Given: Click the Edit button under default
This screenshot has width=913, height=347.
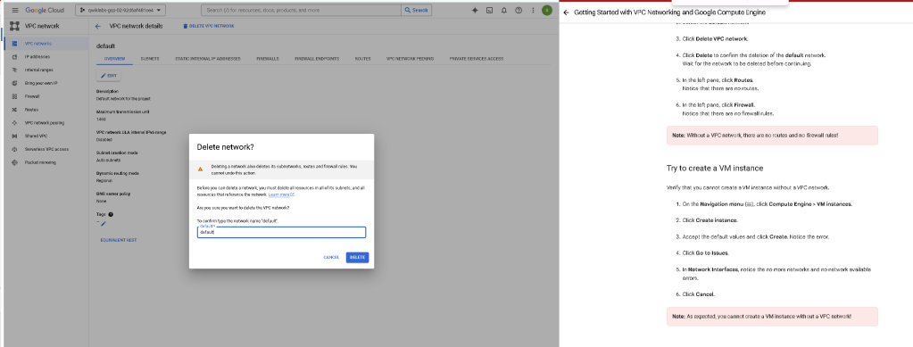Looking at the screenshot, I should pos(108,76).
